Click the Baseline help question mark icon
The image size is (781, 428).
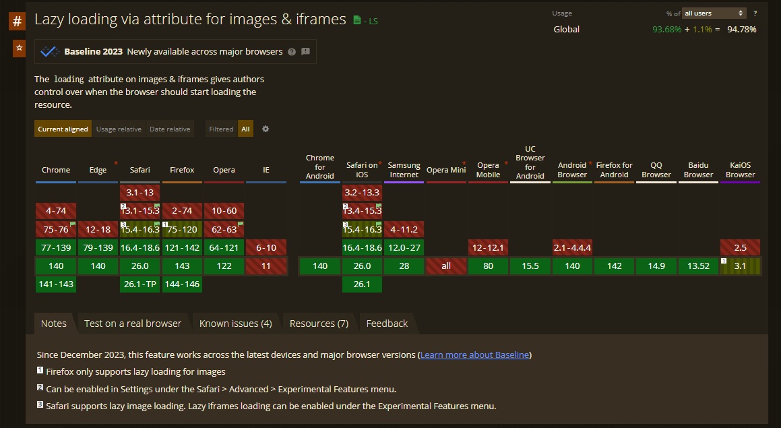point(291,52)
